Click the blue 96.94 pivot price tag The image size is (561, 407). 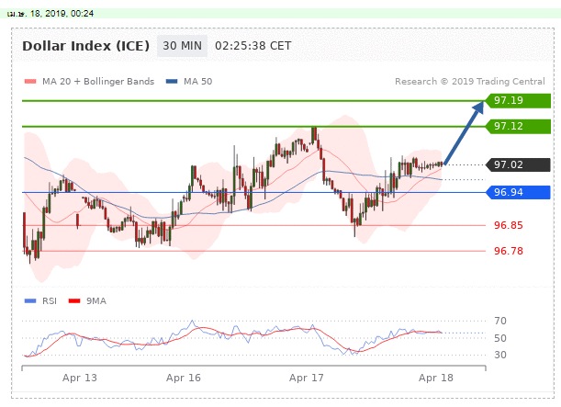pos(518,192)
